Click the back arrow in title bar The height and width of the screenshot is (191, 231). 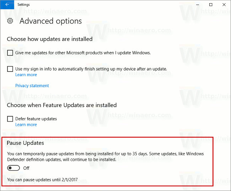(x=7, y=5)
